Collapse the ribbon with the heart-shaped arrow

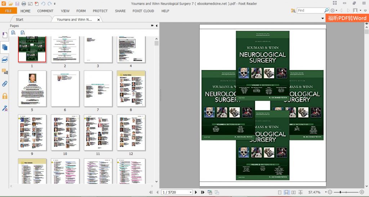365,10
